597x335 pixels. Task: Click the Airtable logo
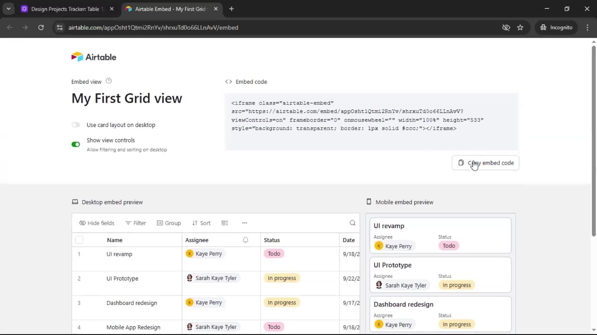coord(94,57)
